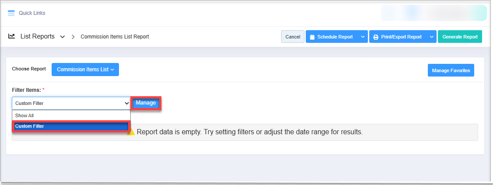
Task: Open the Print/Export Report dropdown arrow
Action: point(431,37)
